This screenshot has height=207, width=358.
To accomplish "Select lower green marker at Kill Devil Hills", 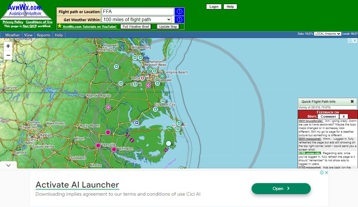I will point(178,129).
